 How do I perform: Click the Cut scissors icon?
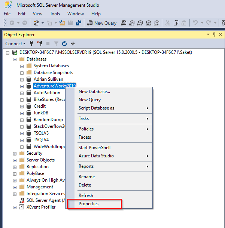168,23
